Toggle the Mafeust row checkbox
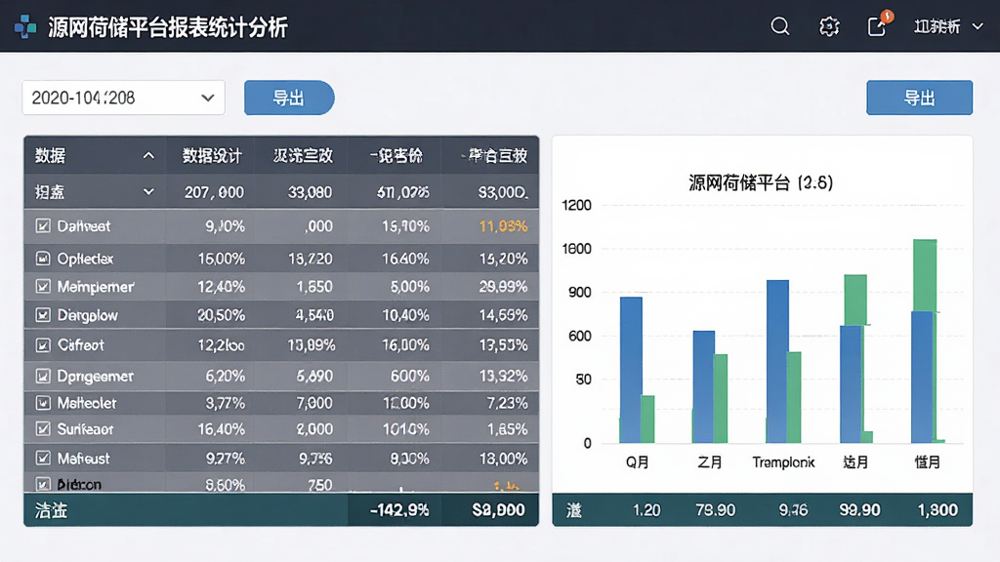1000x562 pixels. pyautogui.click(x=43, y=458)
